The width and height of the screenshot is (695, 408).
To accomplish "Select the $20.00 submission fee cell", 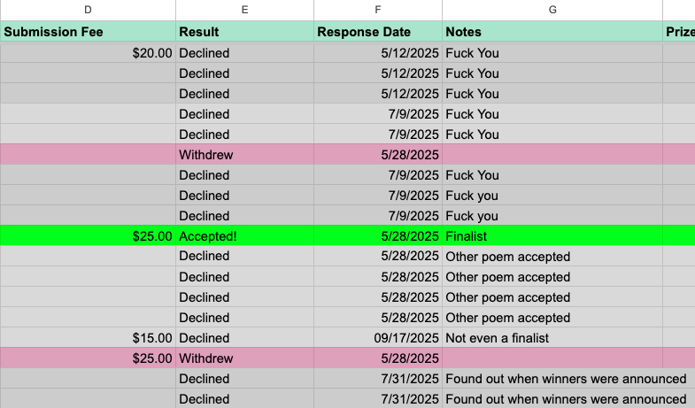I will point(88,53).
